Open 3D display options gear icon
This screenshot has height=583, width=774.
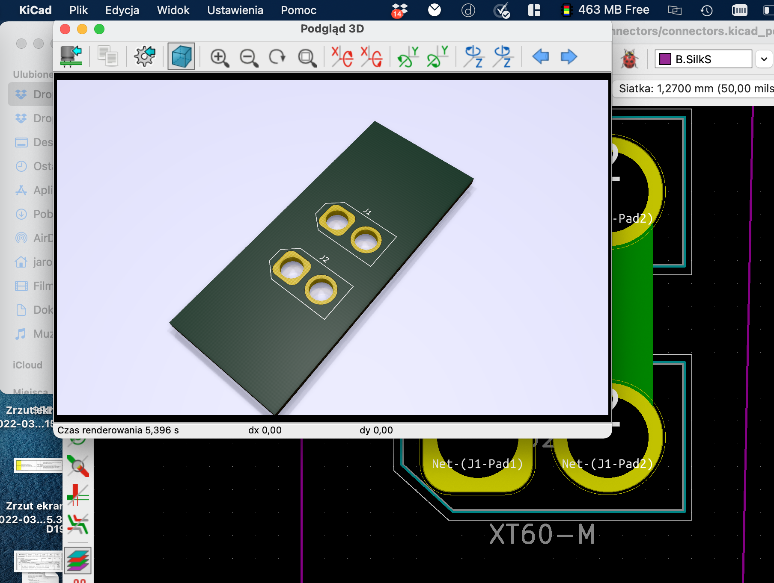click(x=144, y=56)
